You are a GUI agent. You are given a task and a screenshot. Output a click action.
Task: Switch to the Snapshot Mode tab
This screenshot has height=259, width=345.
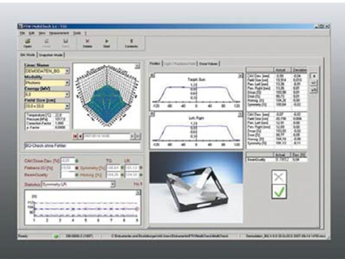point(50,55)
